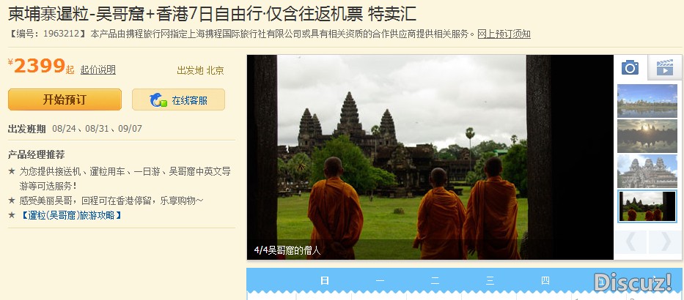
Task: Click the online customer service dolphin icon
Action: [x=158, y=100]
